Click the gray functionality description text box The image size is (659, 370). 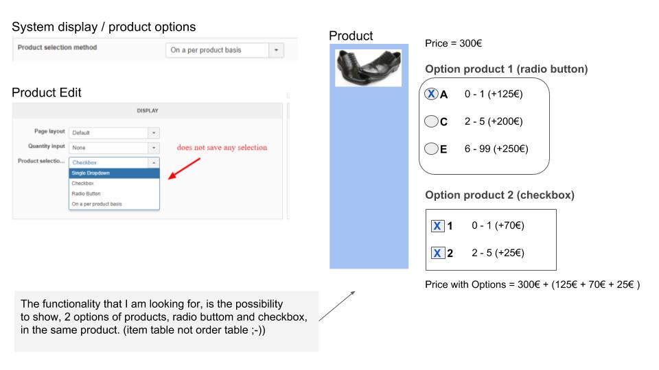tap(166, 321)
